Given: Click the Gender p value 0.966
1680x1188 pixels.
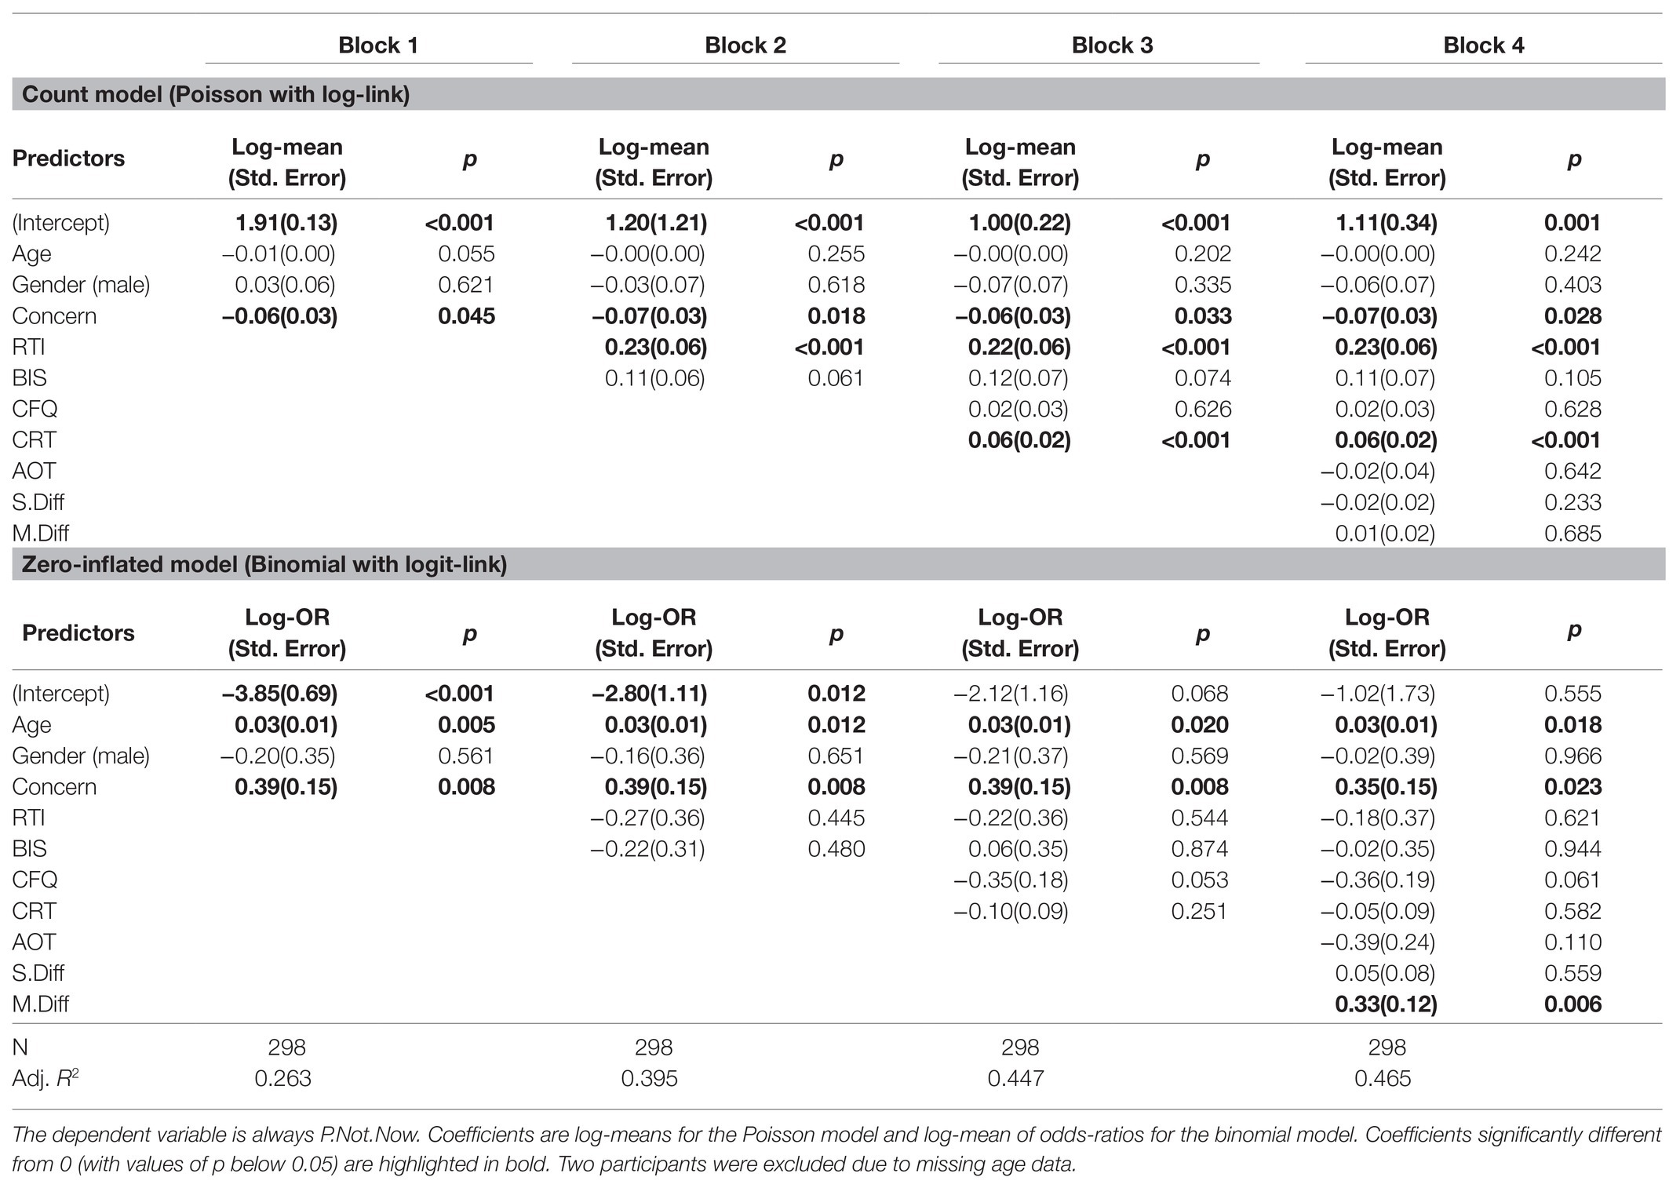Looking at the screenshot, I should 1572,756.
